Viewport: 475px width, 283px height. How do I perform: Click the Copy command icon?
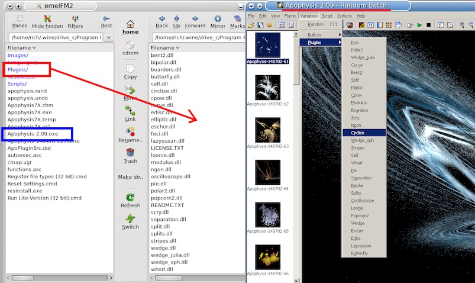[130, 69]
